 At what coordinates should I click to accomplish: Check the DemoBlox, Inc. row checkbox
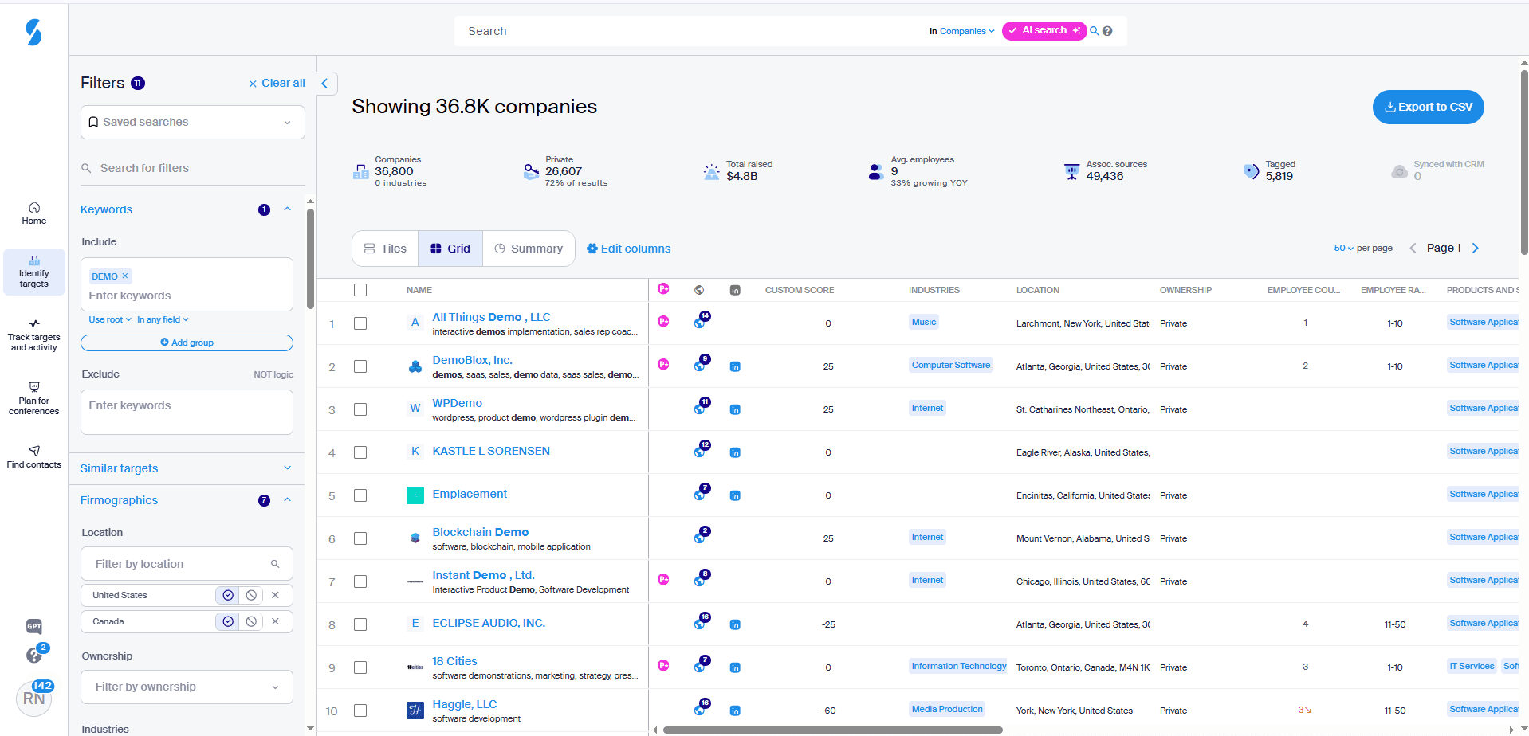(360, 366)
